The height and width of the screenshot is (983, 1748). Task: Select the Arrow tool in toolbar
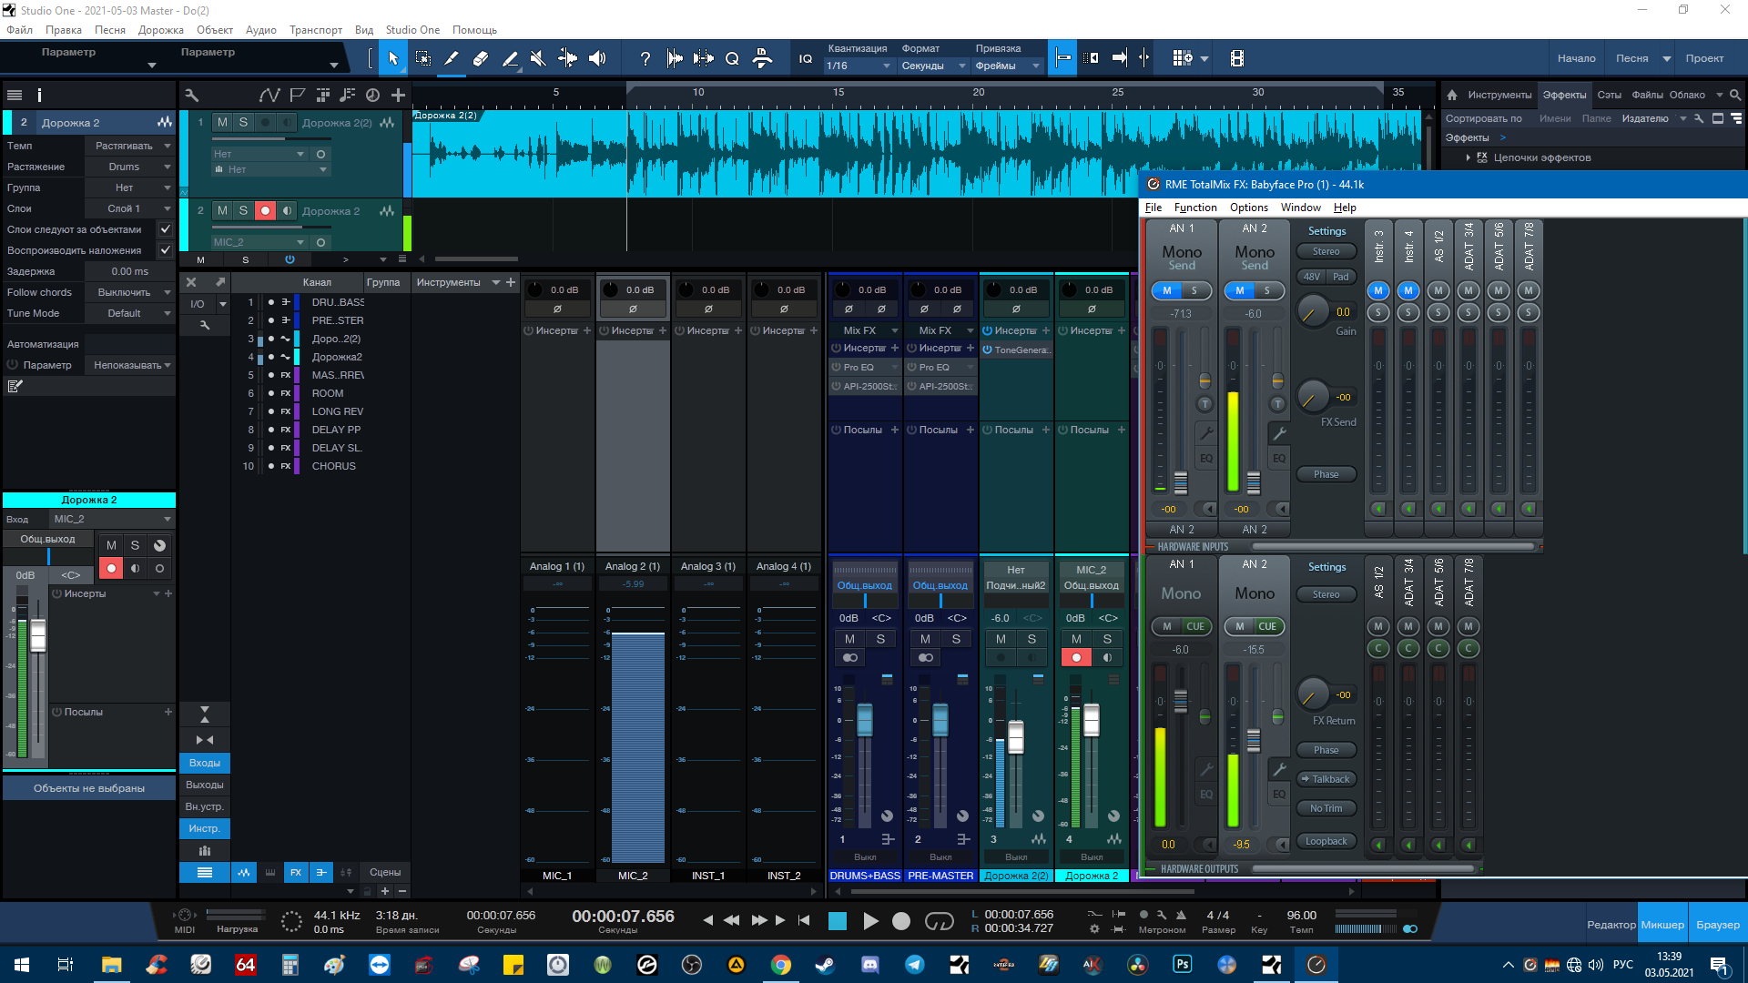393,58
